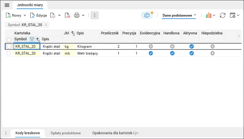Expand the table settings dropdown arrow
Image resolution: width=244 pixels, height=139 pixels.
[238, 15]
